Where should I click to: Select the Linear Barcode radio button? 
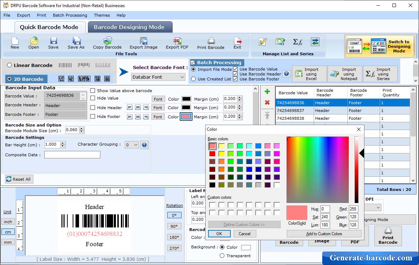click(x=9, y=65)
